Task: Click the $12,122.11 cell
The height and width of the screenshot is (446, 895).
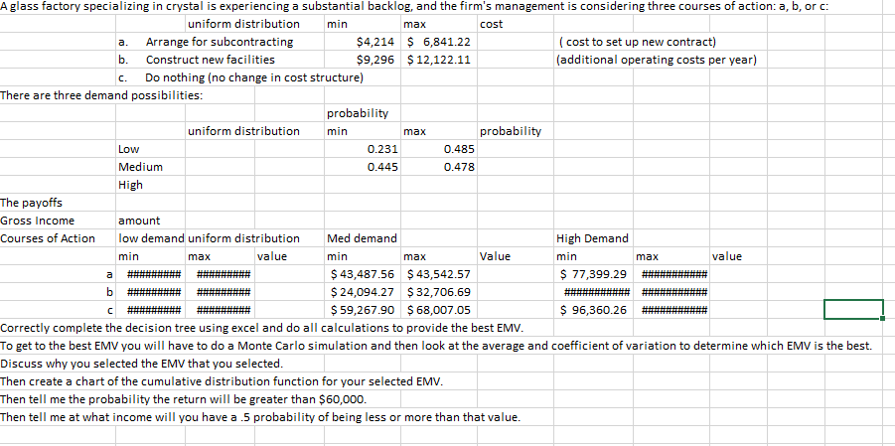Action: click(x=439, y=60)
